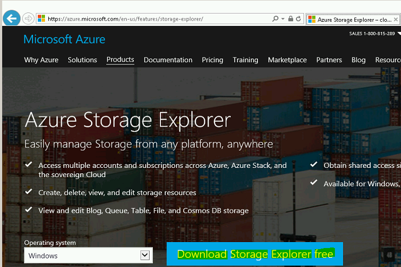Click checkmark beside 'View and edit Blog'
This screenshot has width=401, height=267.
pos(28,210)
